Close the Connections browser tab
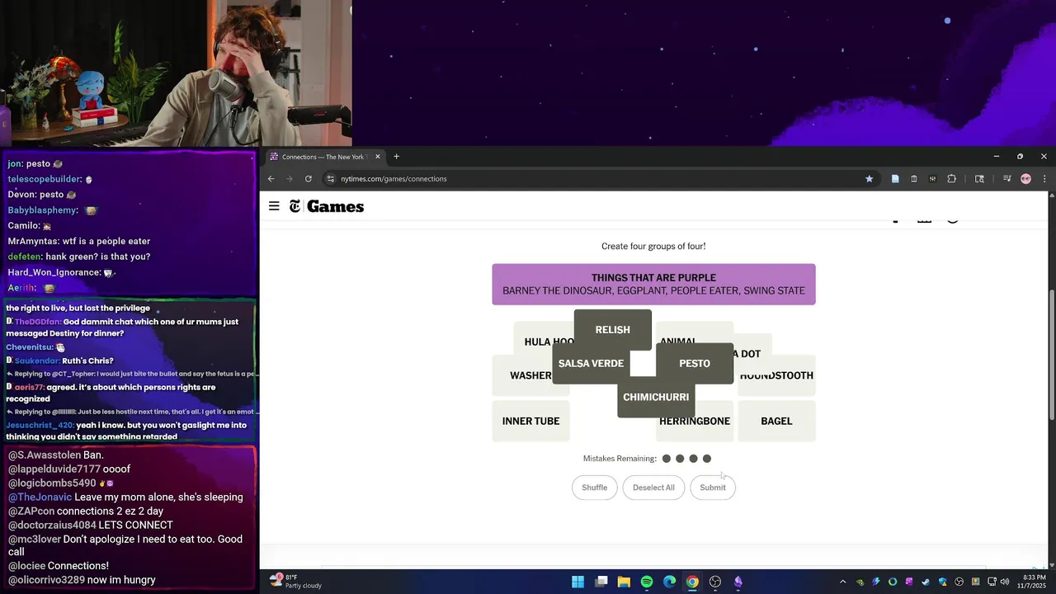 tap(378, 157)
